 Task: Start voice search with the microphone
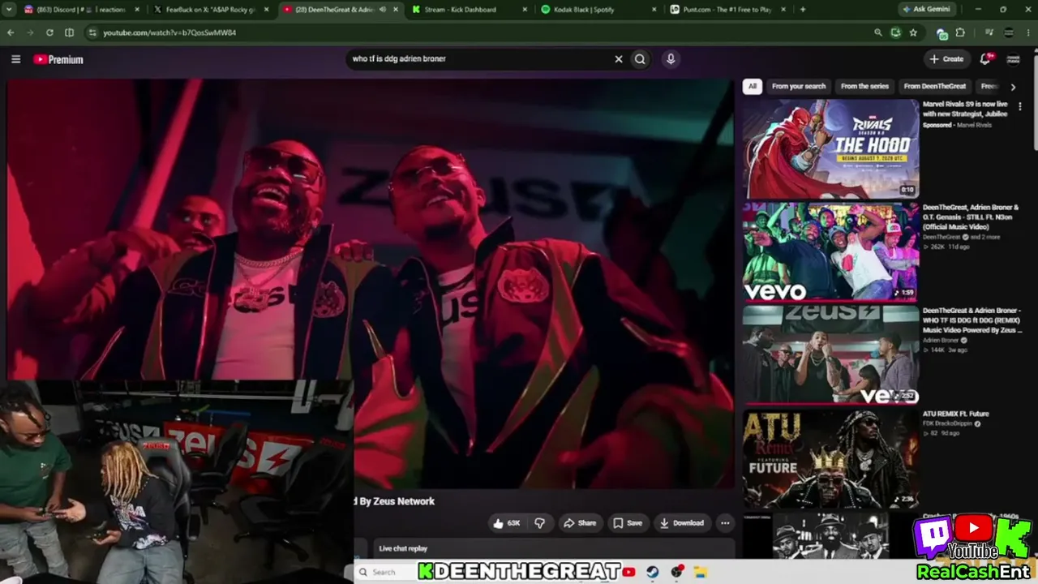point(671,59)
